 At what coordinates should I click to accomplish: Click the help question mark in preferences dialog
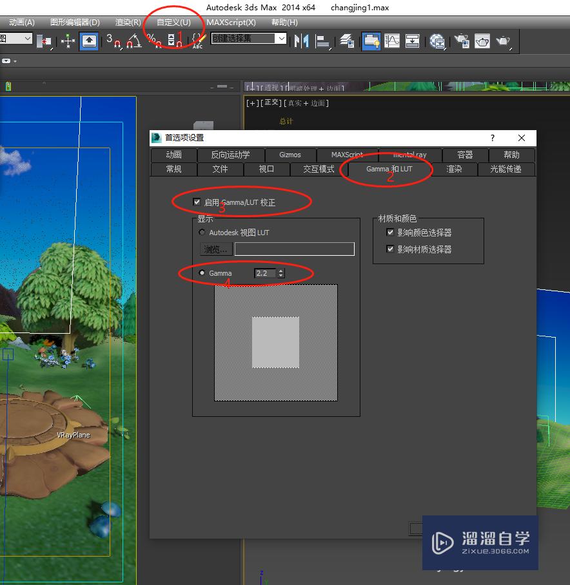pos(493,138)
